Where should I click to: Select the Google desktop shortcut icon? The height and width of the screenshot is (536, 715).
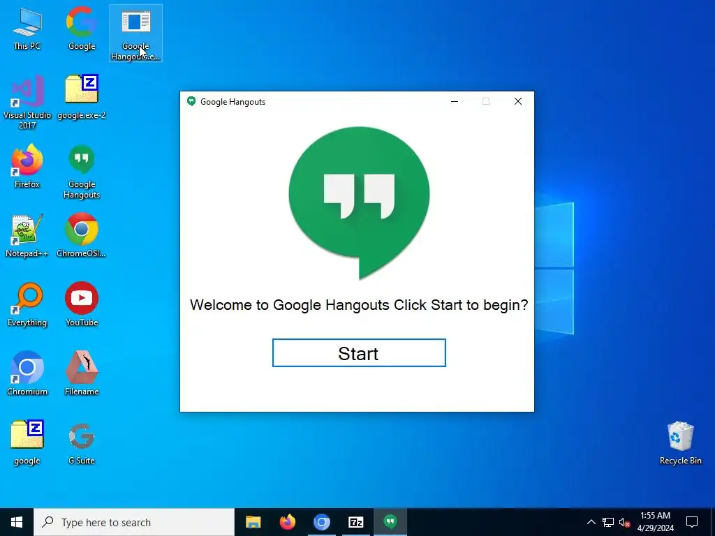[x=81, y=28]
